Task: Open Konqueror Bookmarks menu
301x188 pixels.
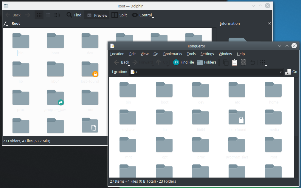Action: [x=173, y=54]
